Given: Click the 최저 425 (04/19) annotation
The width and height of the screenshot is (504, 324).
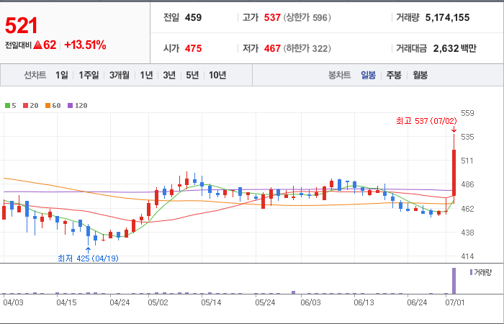Looking at the screenshot, I should point(88,258).
